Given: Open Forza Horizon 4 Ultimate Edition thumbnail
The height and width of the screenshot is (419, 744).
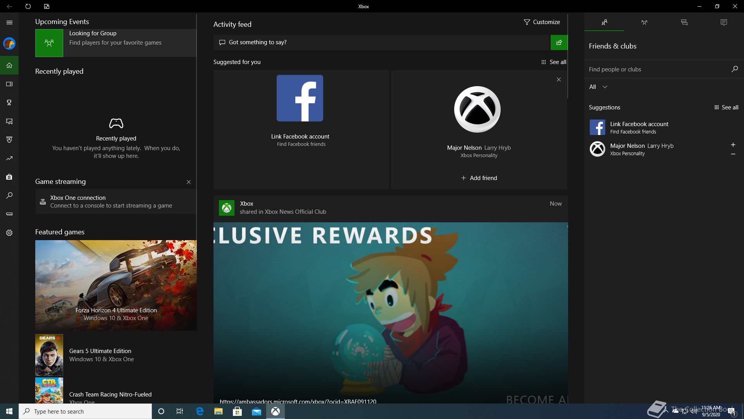Looking at the screenshot, I should click(x=116, y=286).
